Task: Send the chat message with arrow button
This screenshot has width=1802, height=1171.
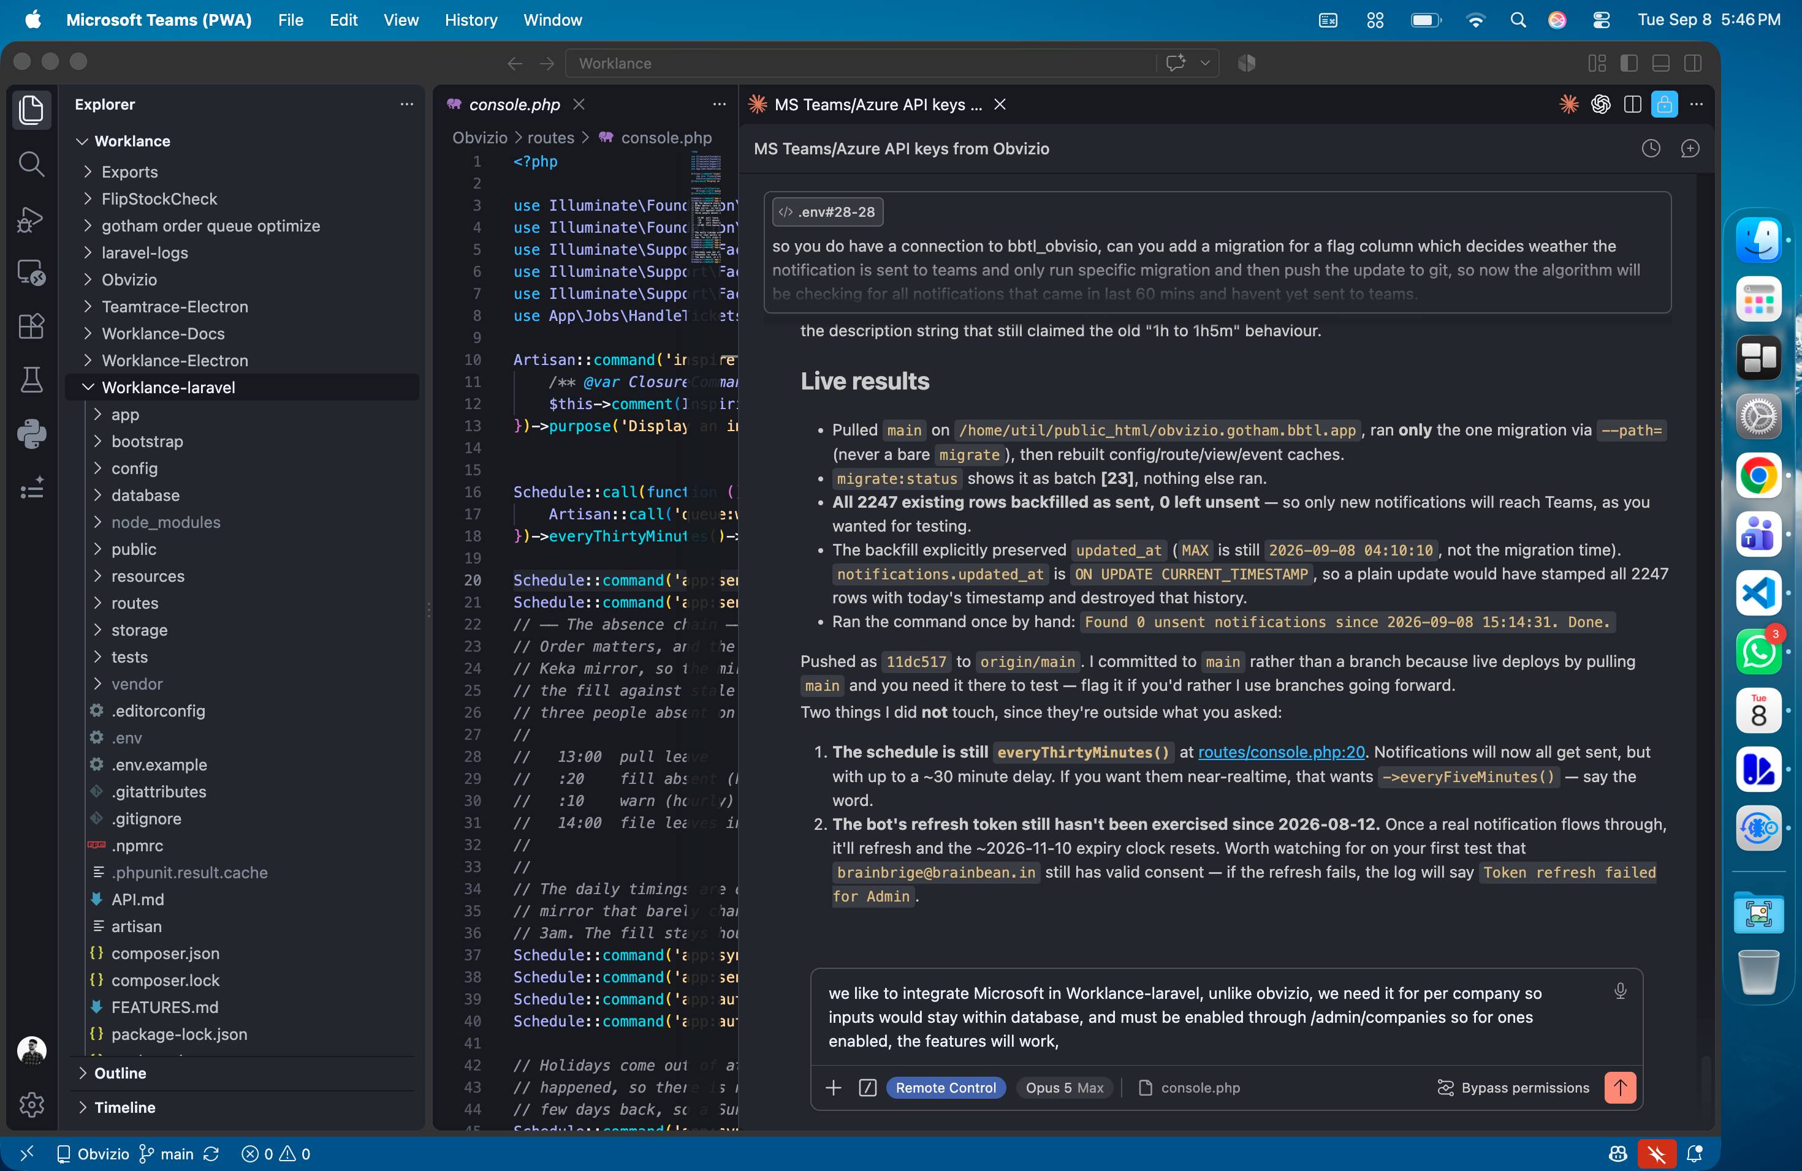Action: click(x=1619, y=1088)
